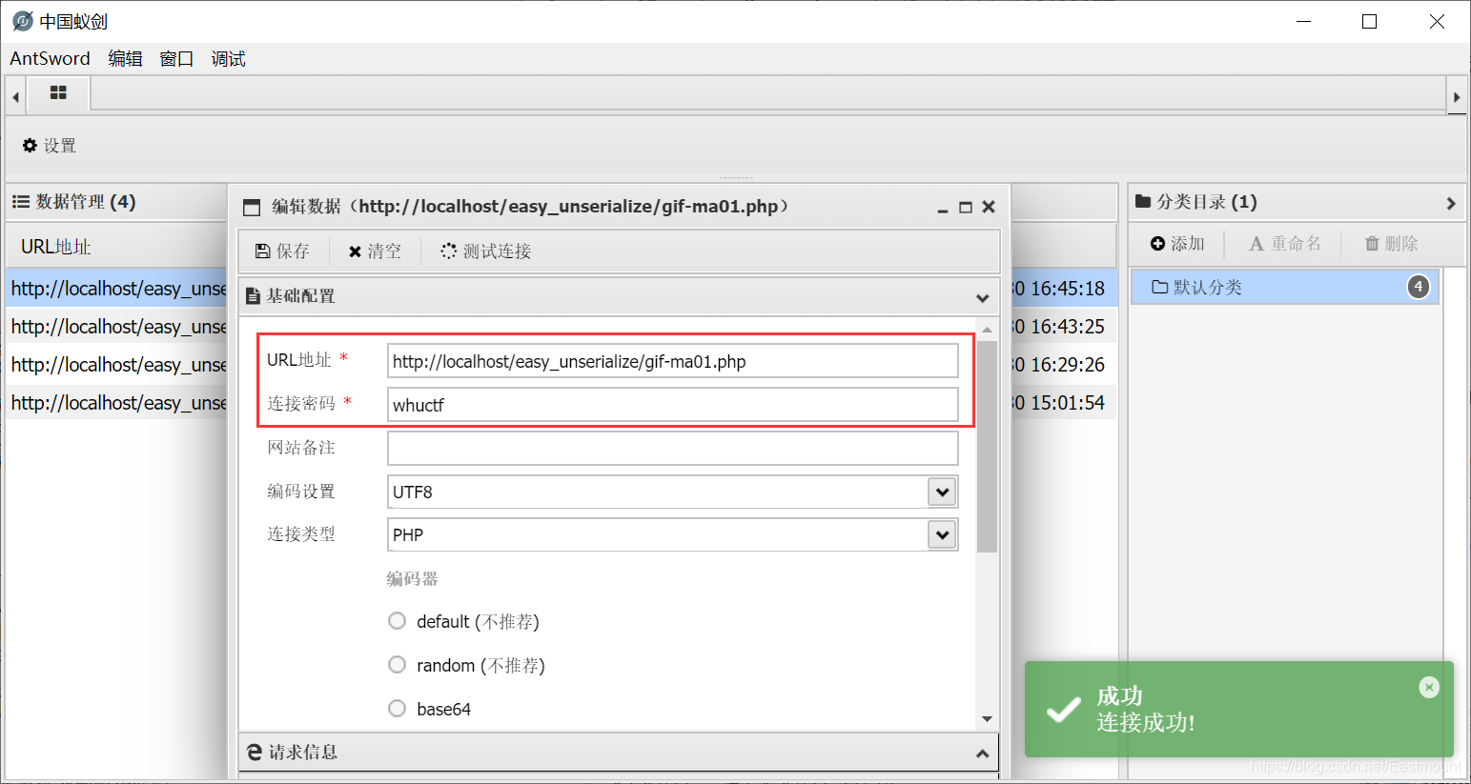Click the 分类目录 folder icon
The height and width of the screenshot is (784, 1471).
click(x=1143, y=202)
